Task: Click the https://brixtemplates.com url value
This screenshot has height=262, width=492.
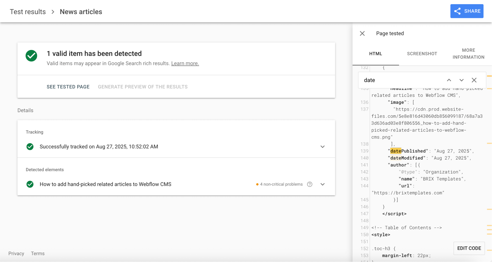Action: tap(408, 193)
